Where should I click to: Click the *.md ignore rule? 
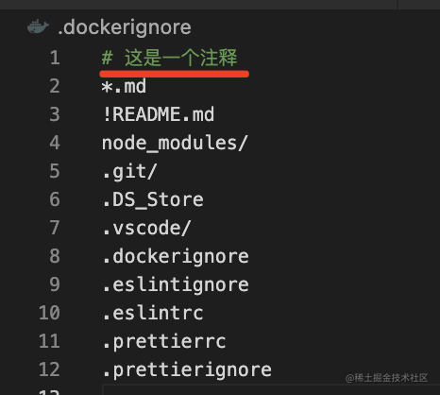coord(124,86)
